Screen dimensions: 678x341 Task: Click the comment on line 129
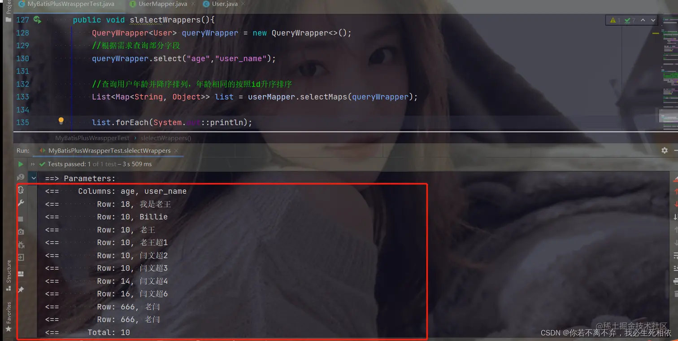click(x=136, y=46)
